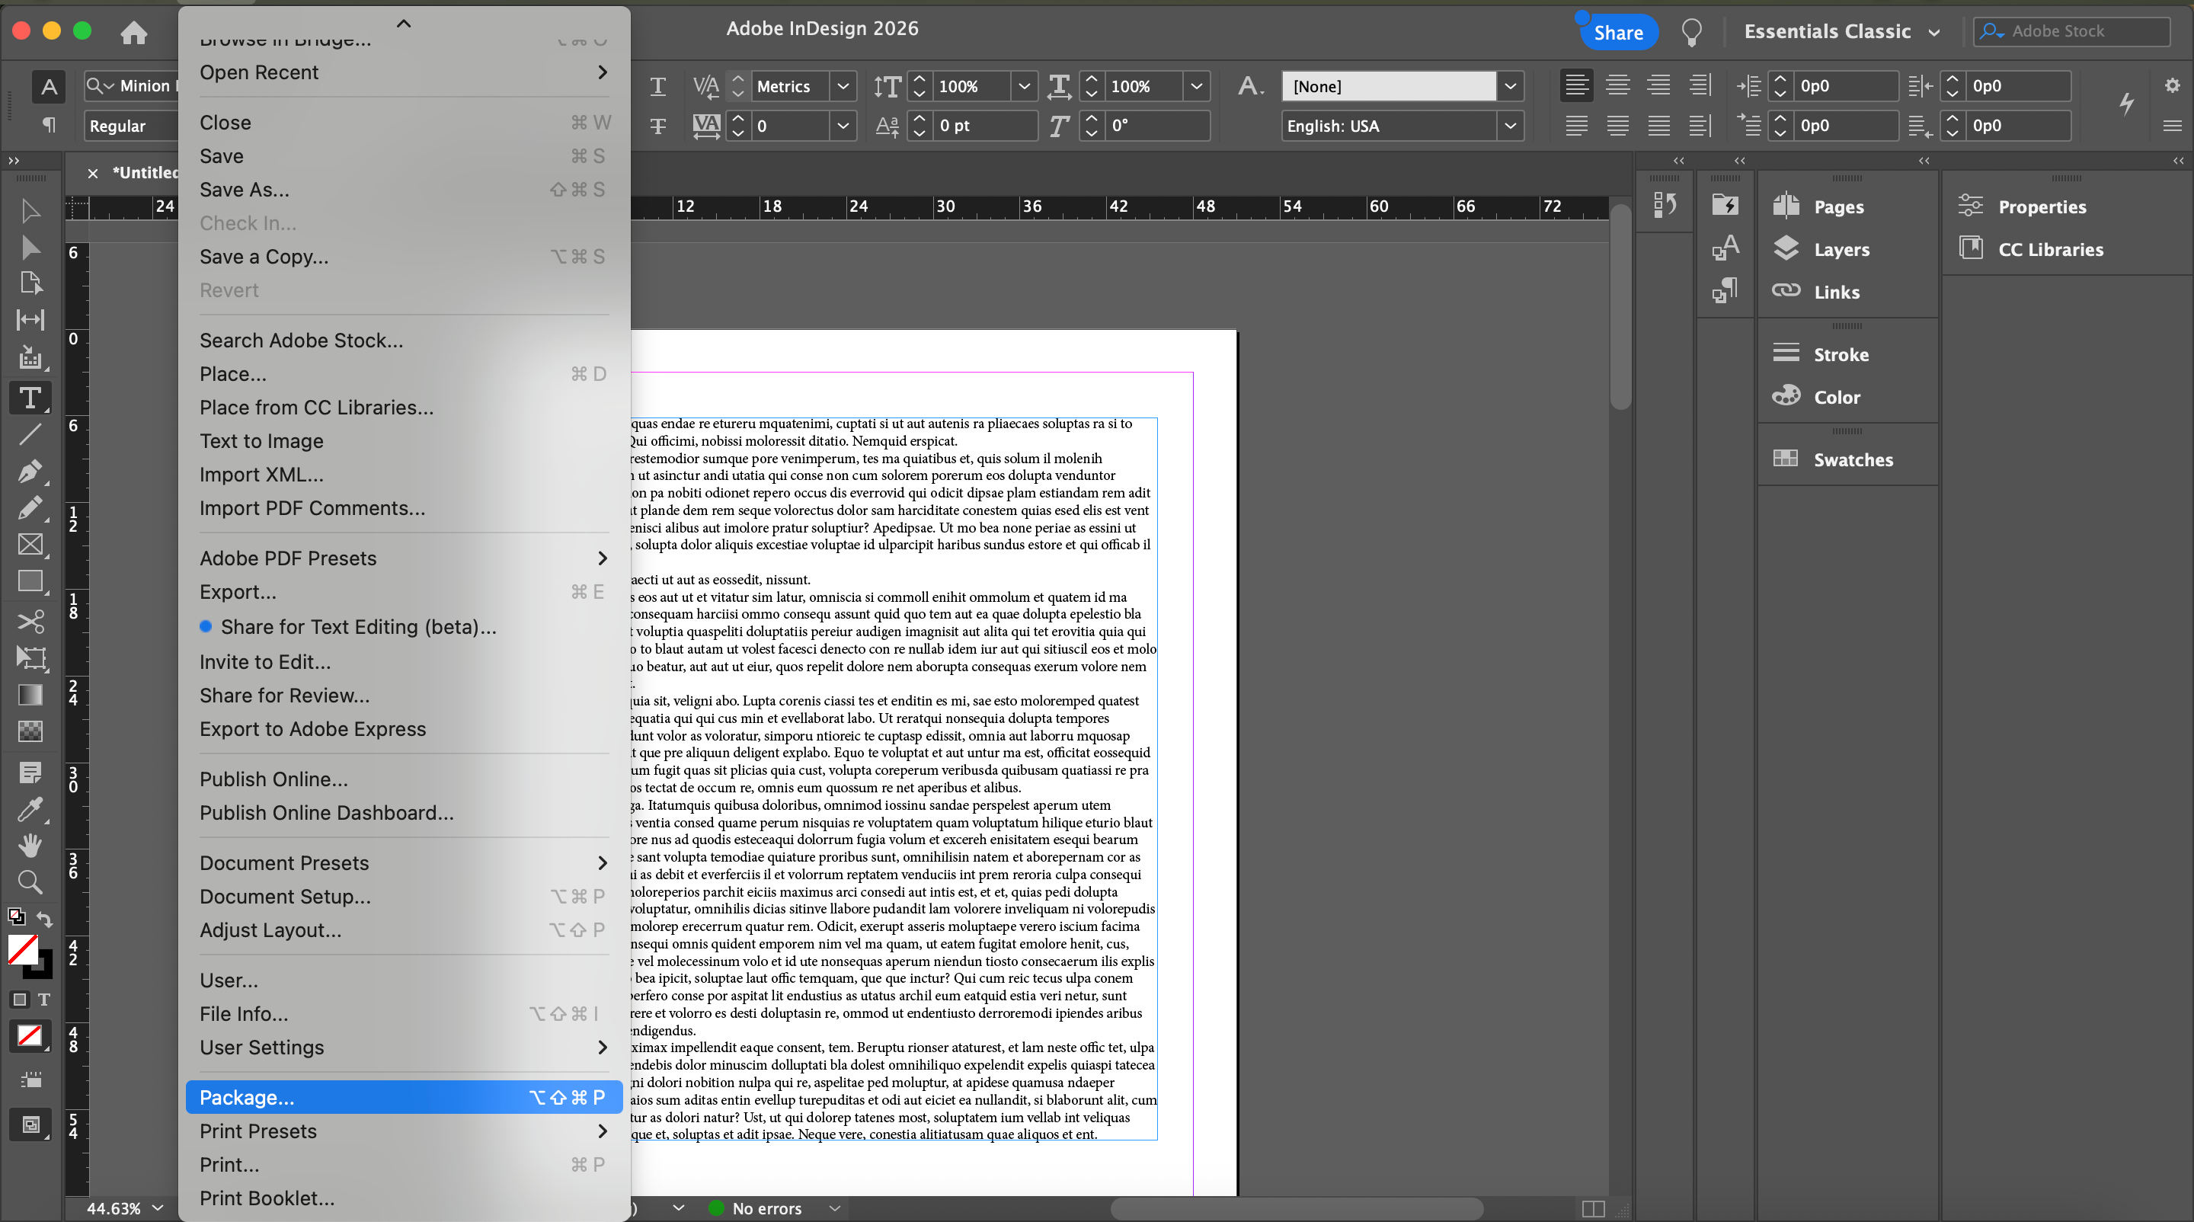Select the Hand tool
The image size is (2194, 1222).
30,845
